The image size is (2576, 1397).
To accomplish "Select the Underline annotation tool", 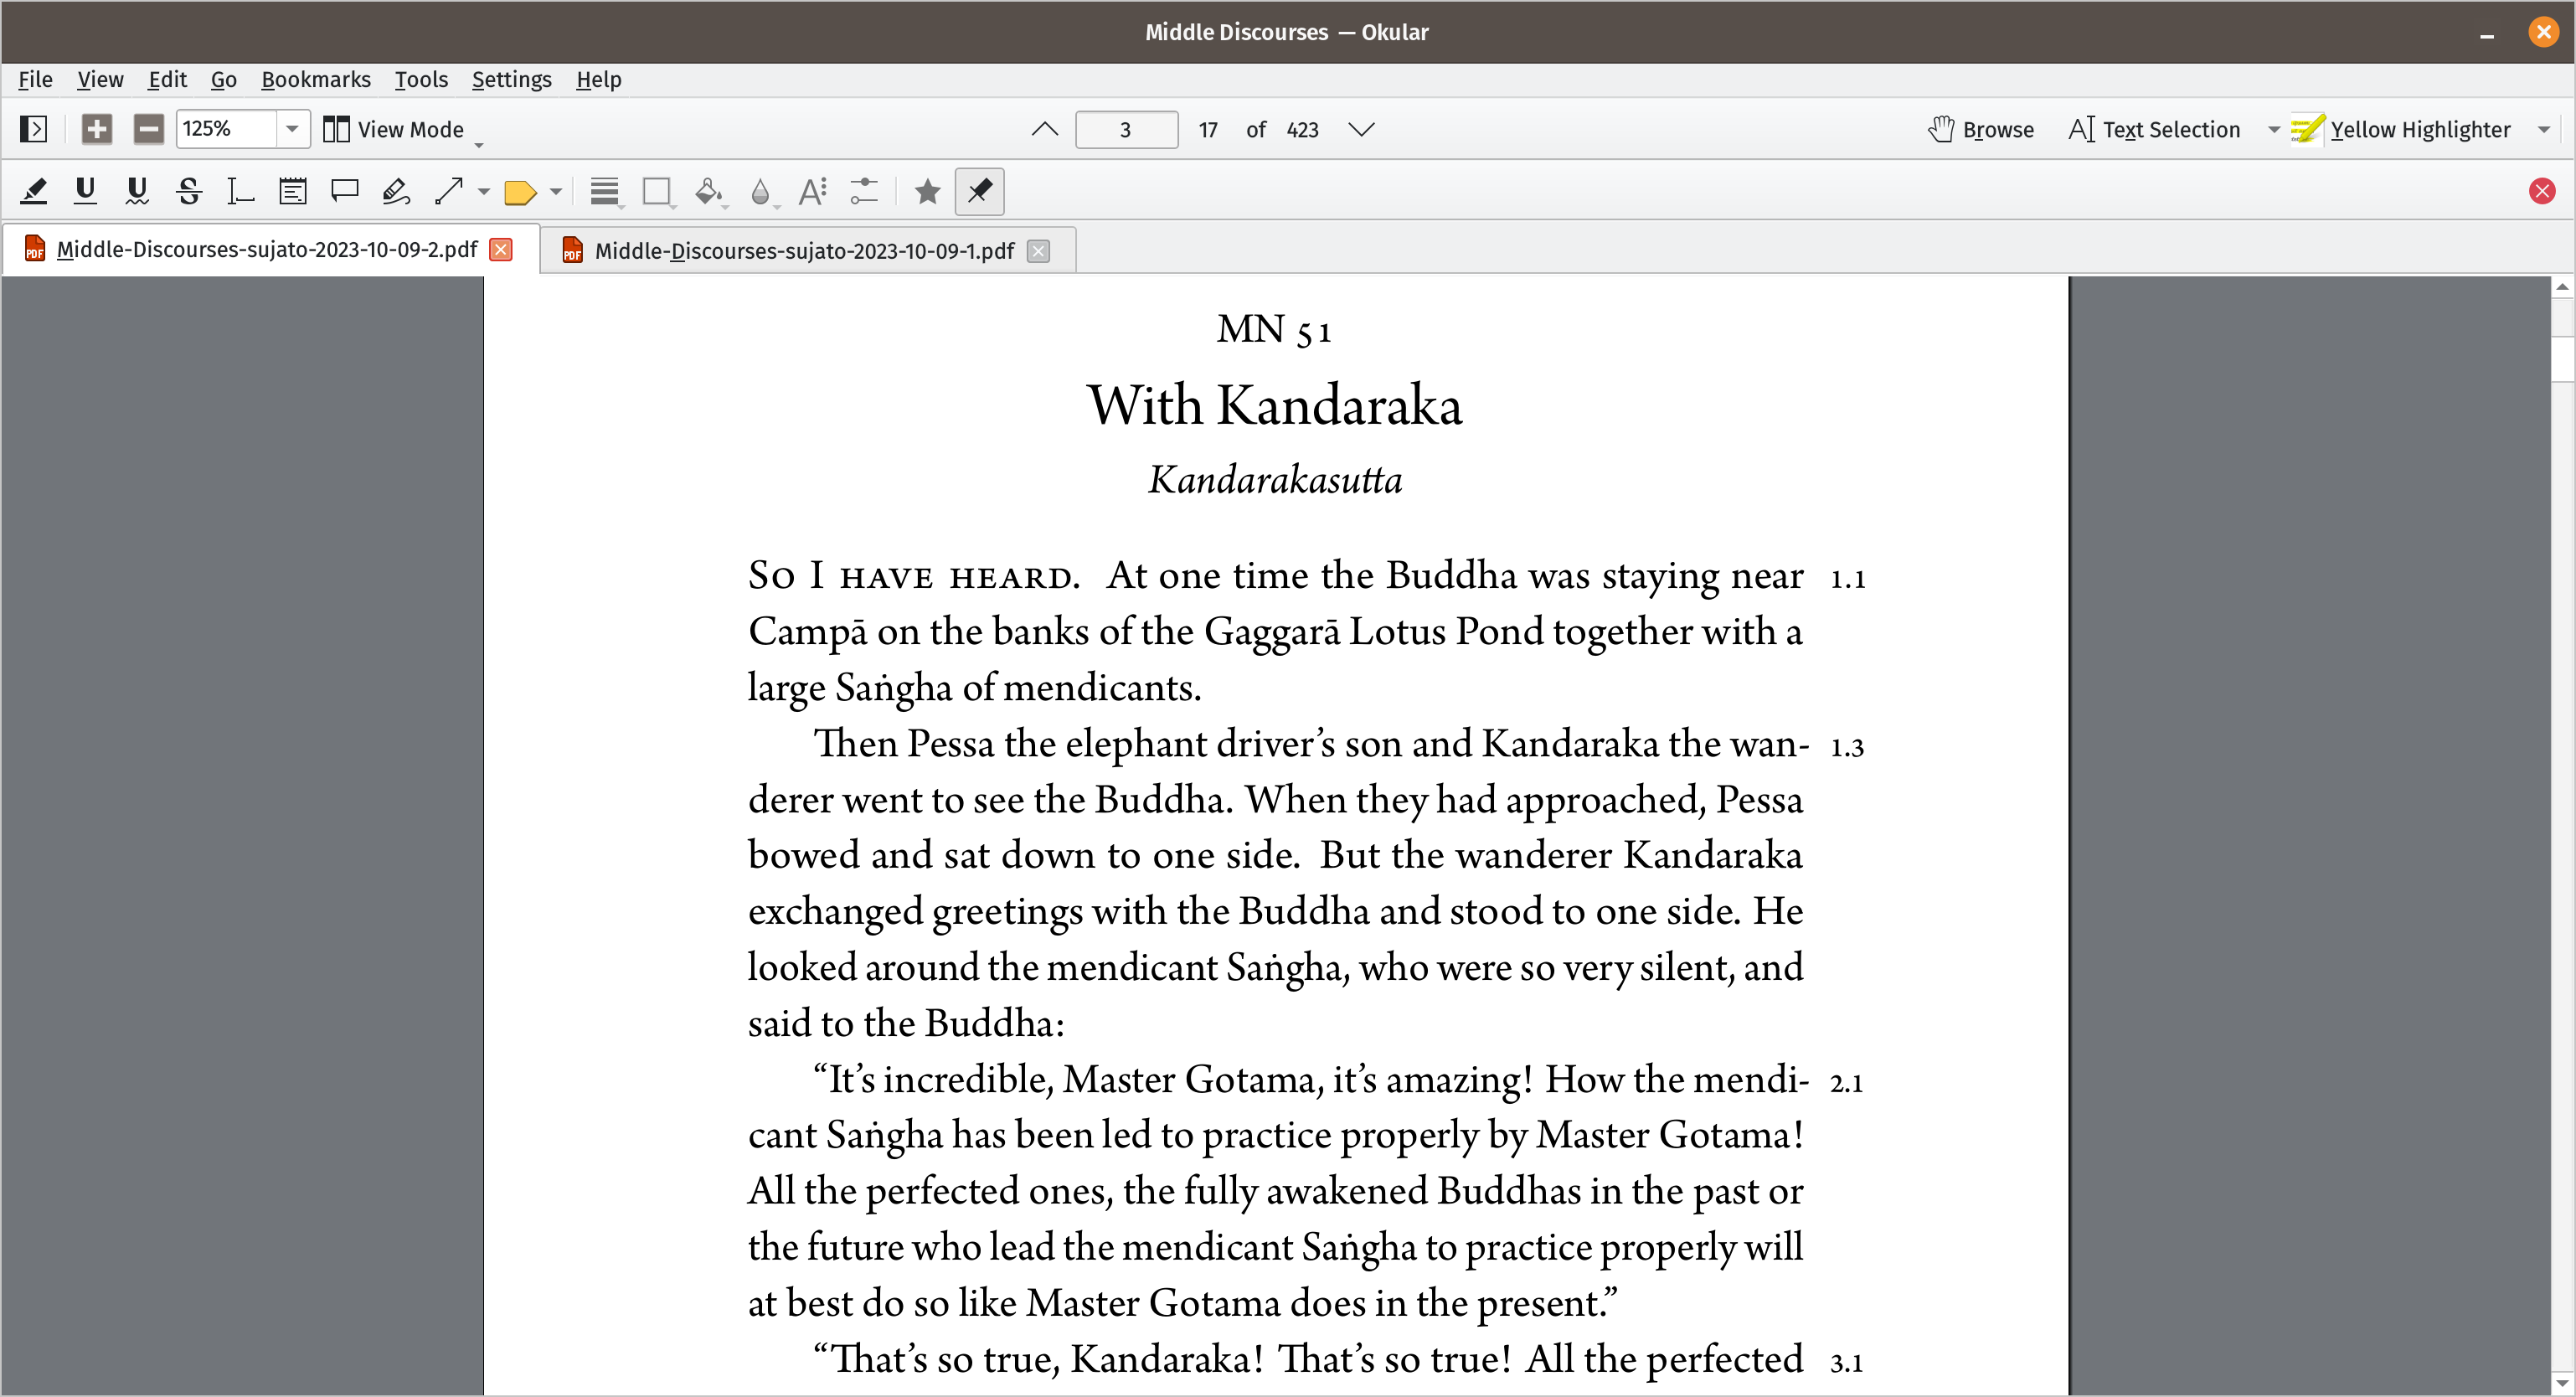I will (86, 191).
